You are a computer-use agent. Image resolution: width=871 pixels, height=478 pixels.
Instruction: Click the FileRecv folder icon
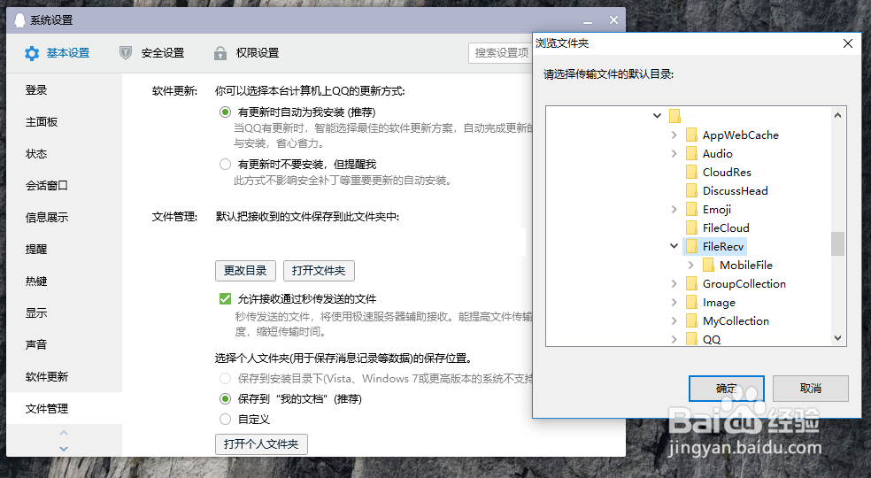pos(691,246)
